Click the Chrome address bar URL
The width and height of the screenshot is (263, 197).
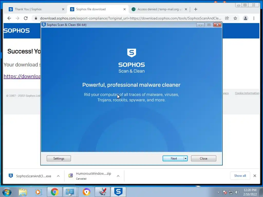point(130,18)
